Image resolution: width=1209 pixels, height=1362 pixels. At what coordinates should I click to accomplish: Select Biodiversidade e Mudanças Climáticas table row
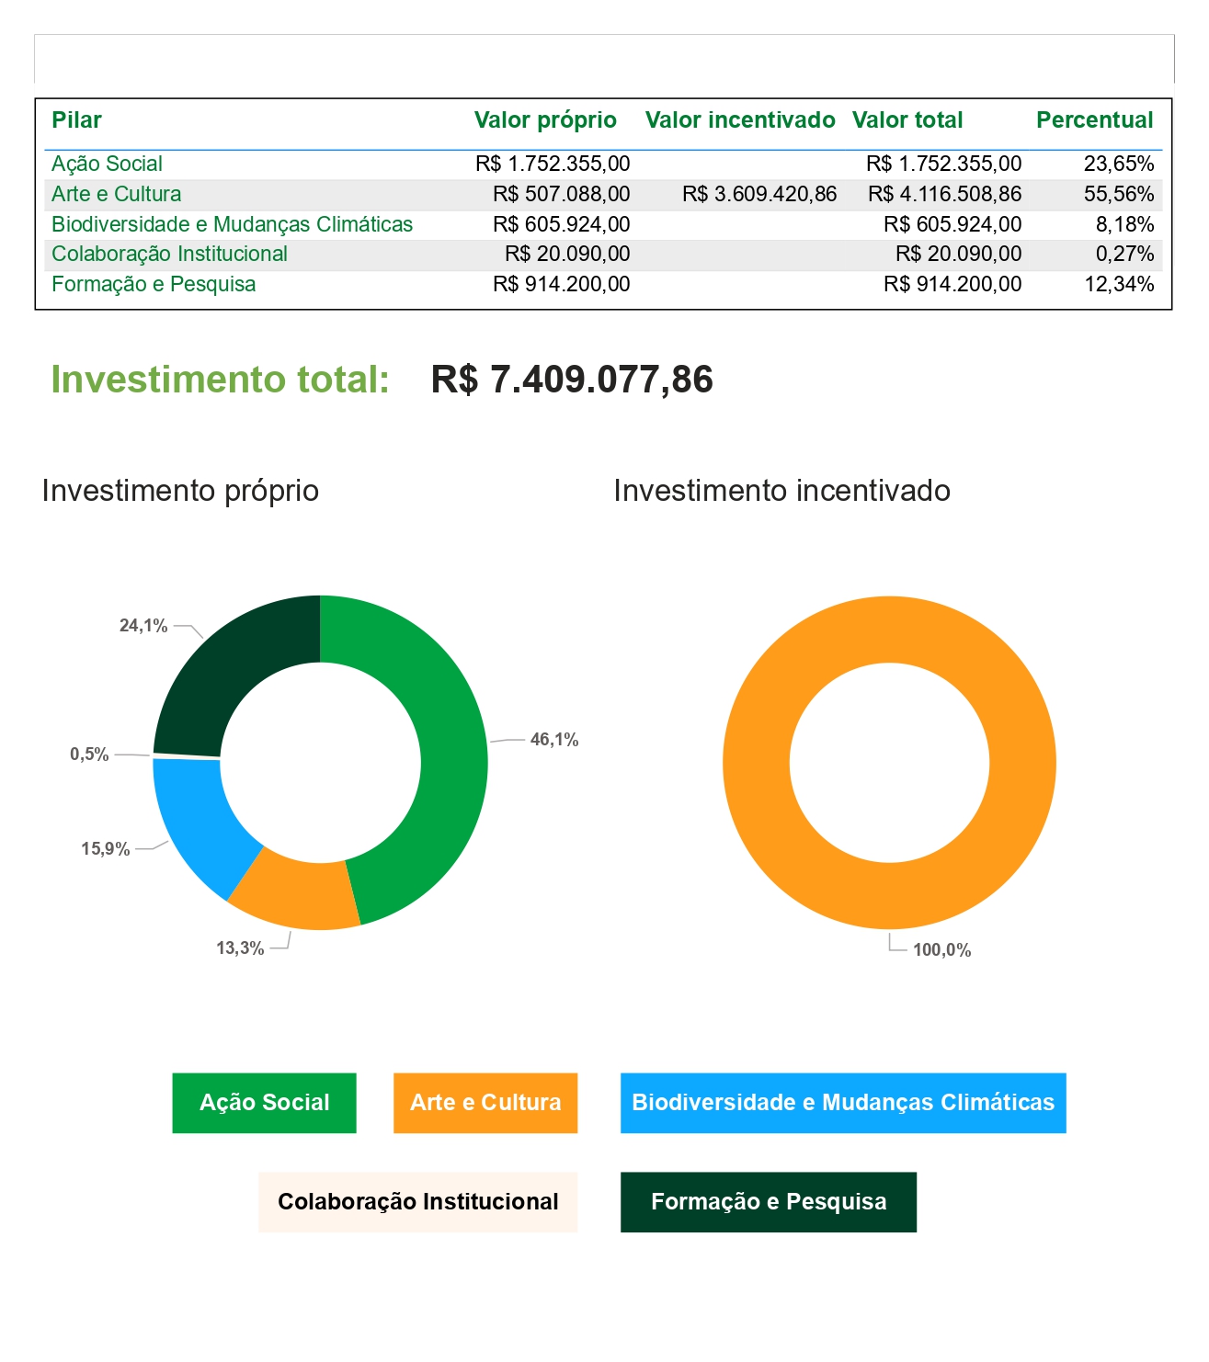tap(232, 225)
